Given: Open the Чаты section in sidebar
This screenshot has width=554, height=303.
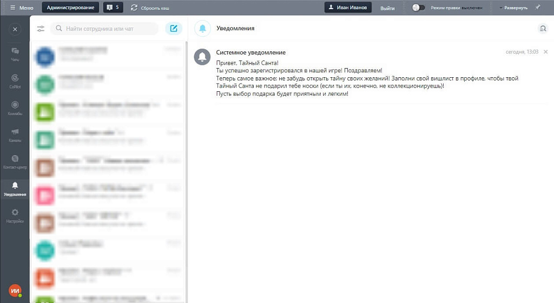Looking at the screenshot, I should 15,53.
